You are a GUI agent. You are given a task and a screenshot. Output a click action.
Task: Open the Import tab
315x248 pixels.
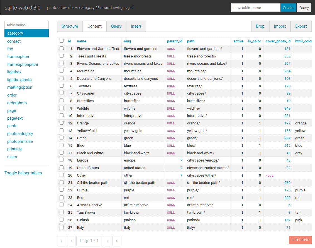click(280, 26)
